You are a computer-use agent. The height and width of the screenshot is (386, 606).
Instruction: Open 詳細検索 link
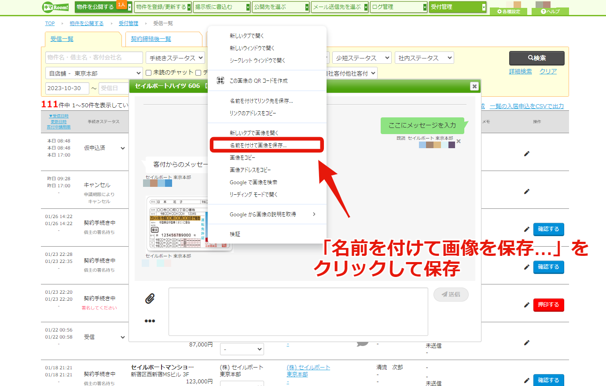coord(520,71)
